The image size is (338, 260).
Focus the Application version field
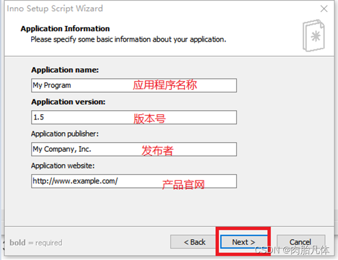click(x=134, y=117)
